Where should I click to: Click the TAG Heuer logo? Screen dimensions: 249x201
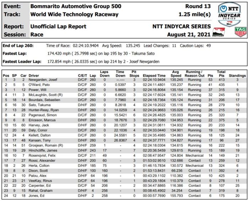pos(240,32)
